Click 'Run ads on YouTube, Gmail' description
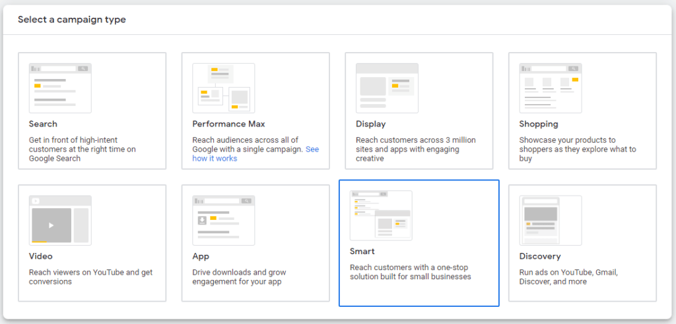The image size is (676, 324). [x=568, y=277]
